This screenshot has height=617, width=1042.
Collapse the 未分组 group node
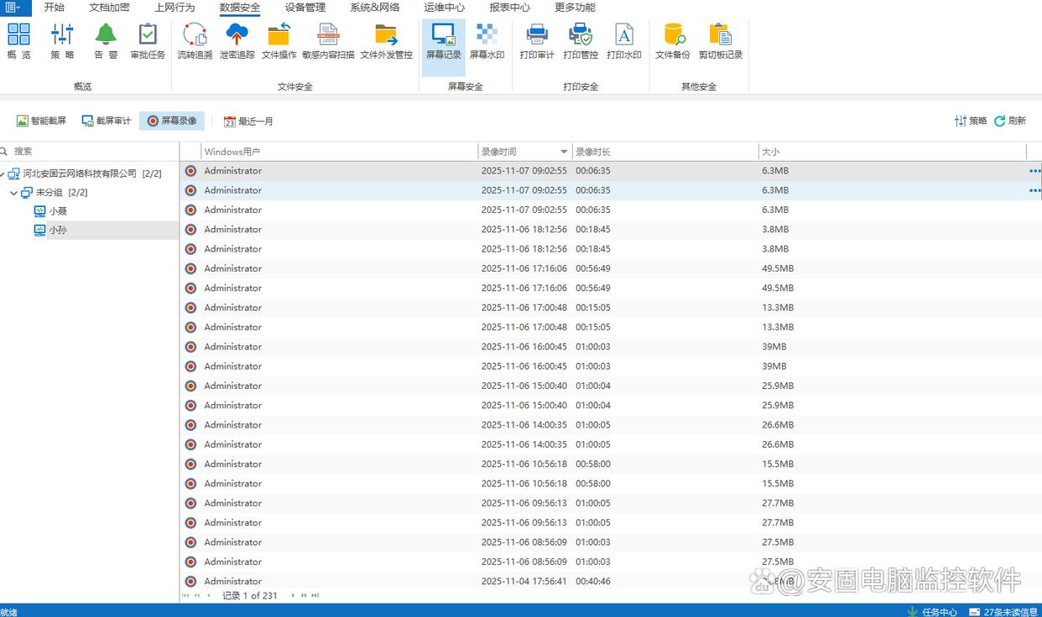[14, 194]
